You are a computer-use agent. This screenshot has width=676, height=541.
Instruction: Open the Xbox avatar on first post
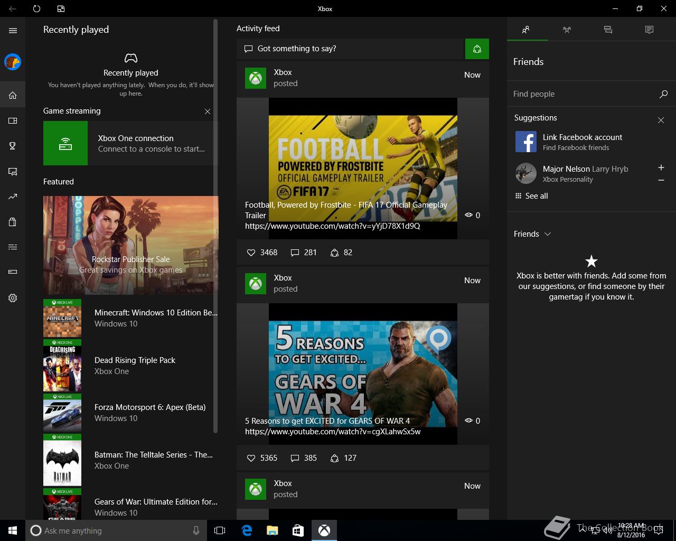tap(256, 78)
